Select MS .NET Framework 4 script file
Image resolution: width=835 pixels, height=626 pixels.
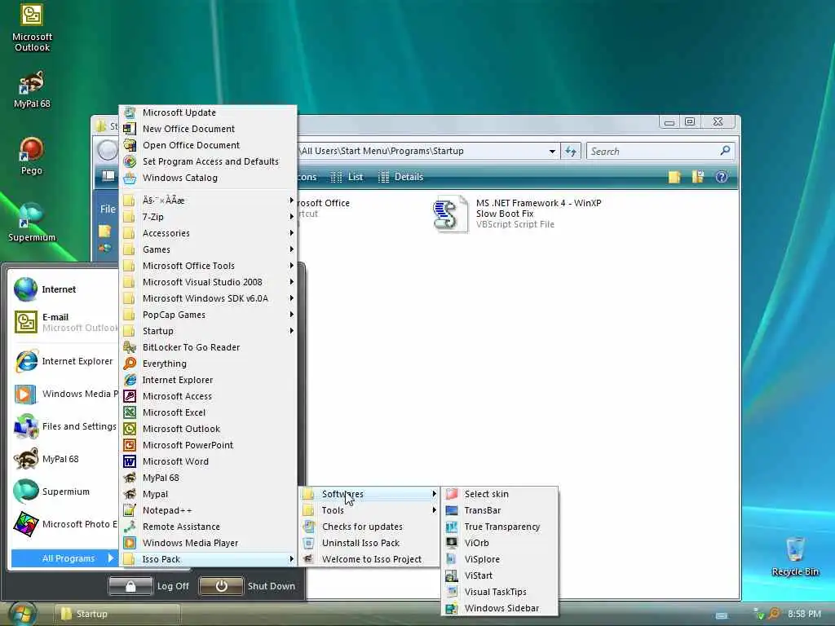pyautogui.click(x=518, y=214)
